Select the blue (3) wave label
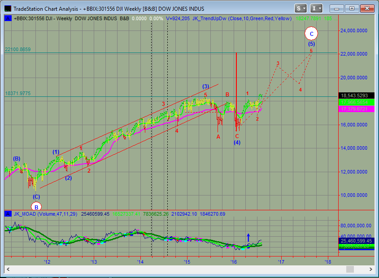 [x=205, y=87]
